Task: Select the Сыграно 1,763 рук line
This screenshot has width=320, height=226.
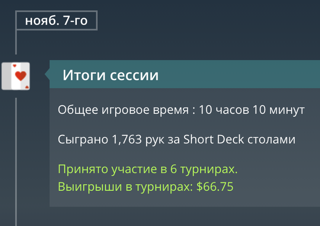Action: [176, 140]
